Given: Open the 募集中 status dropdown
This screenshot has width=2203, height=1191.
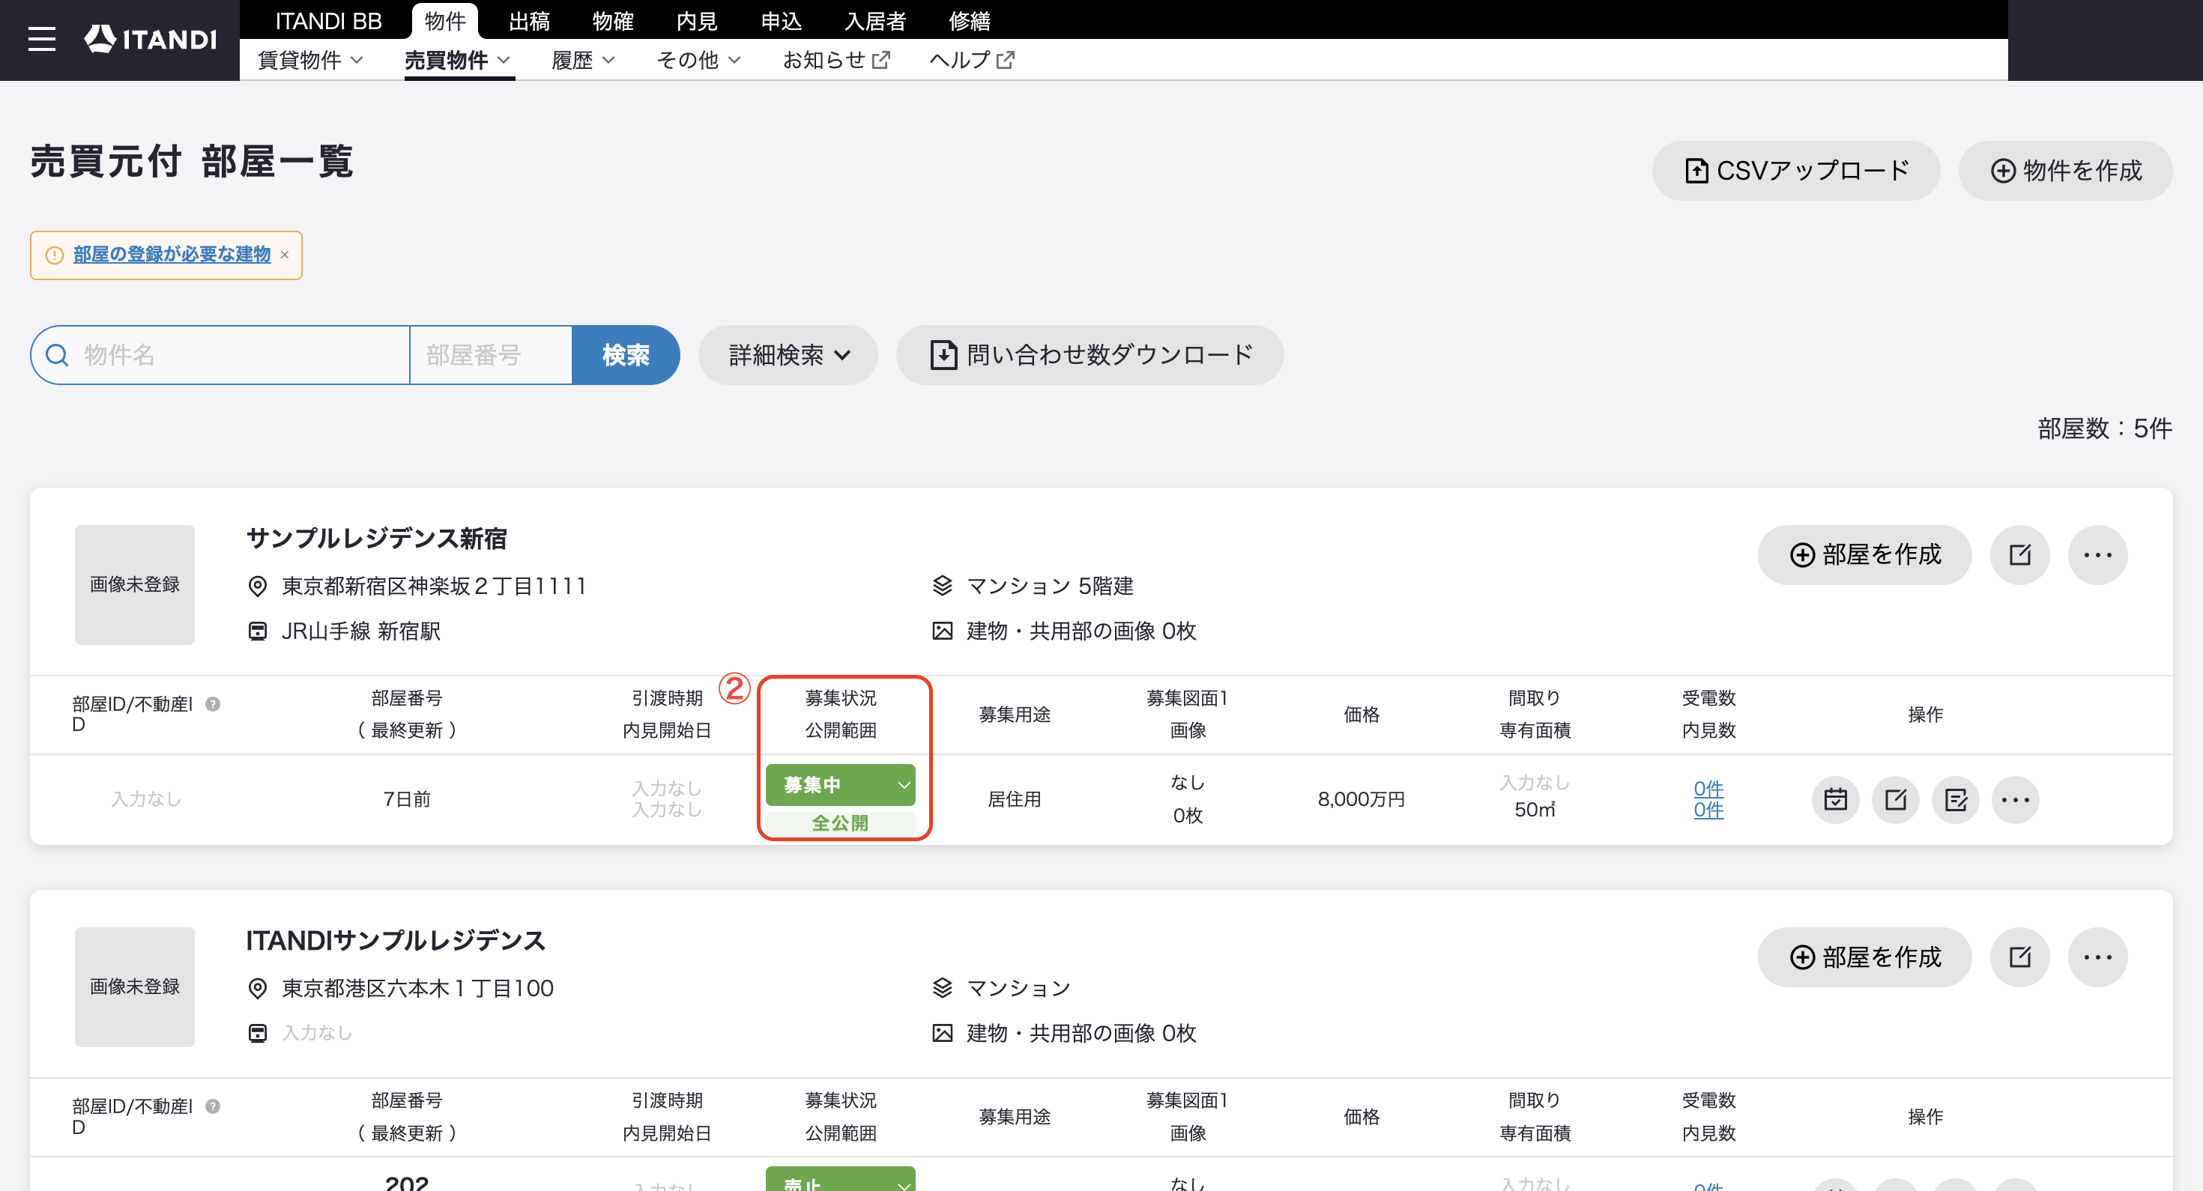Looking at the screenshot, I should tap(840, 785).
